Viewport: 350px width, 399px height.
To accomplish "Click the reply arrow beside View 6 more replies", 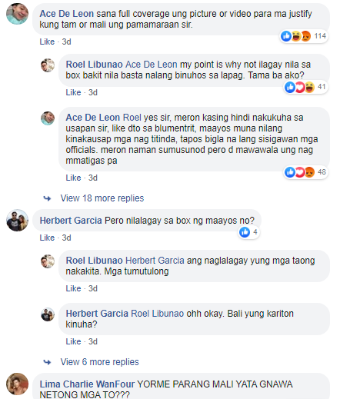I will click(x=47, y=362).
